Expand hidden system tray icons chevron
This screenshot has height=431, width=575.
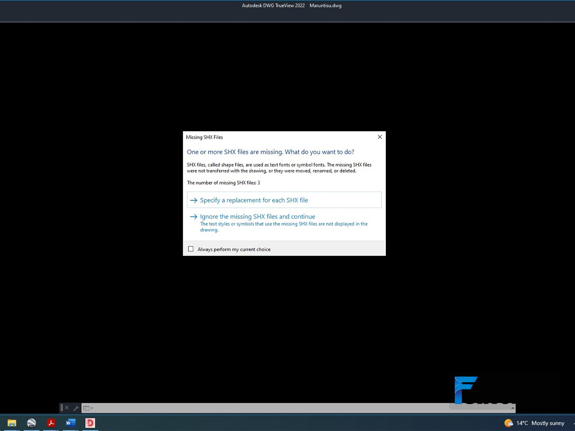[x=573, y=423]
